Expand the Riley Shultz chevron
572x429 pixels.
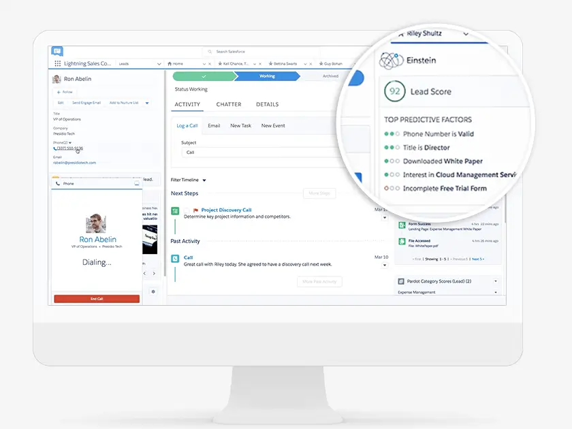pyautogui.click(x=466, y=33)
